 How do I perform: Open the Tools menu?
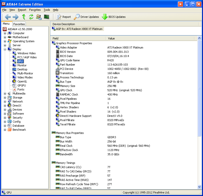coord(47,10)
